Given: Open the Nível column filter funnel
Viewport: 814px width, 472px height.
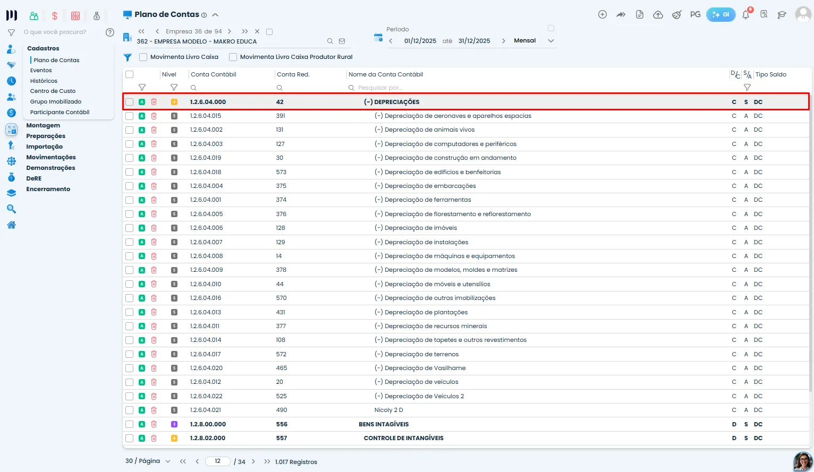Looking at the screenshot, I should [174, 88].
